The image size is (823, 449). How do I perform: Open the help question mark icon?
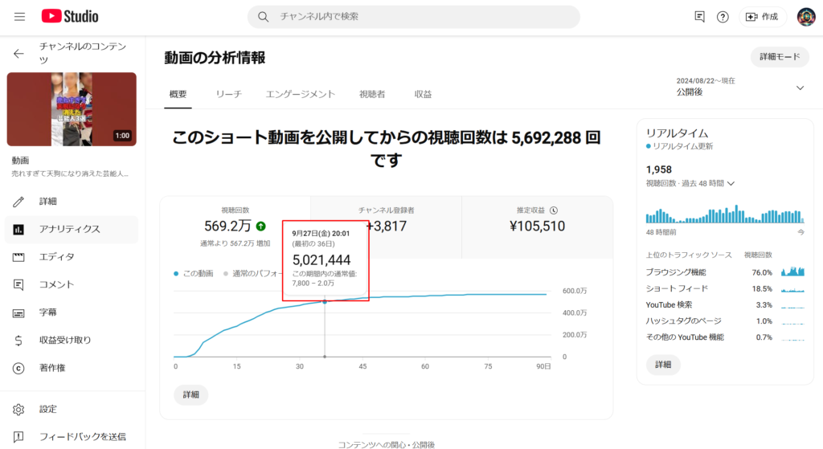coord(723,17)
